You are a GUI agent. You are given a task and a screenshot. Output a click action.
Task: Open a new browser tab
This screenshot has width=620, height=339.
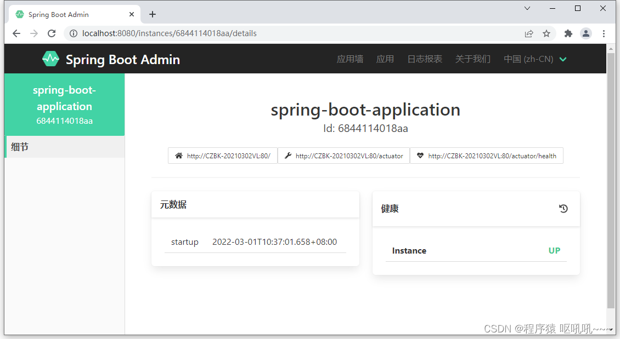click(x=152, y=14)
